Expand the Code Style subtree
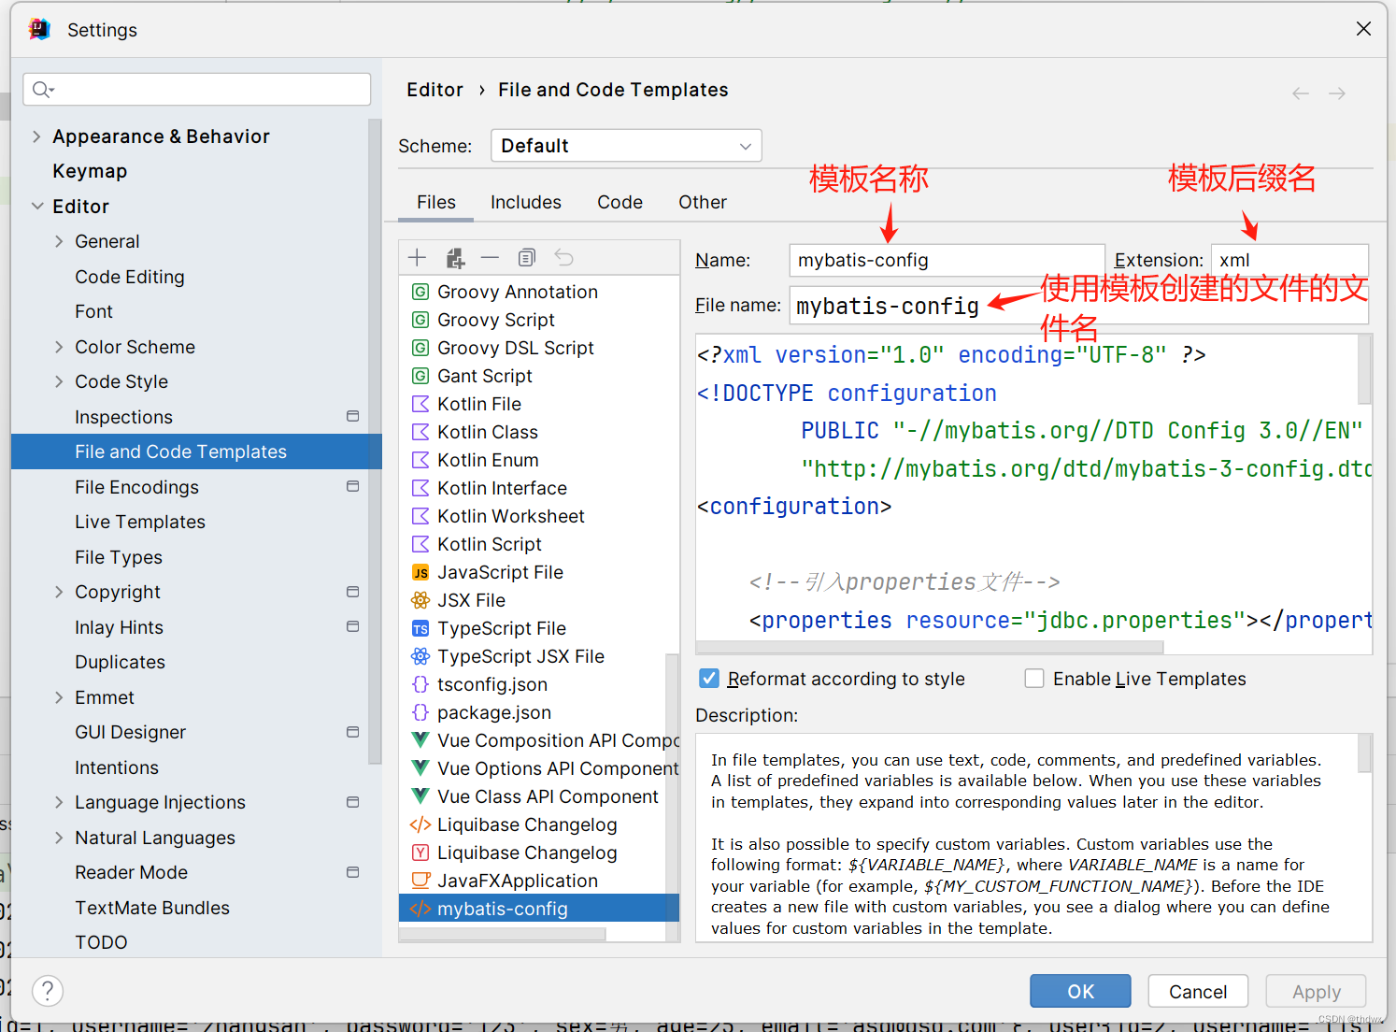Screen dimensions: 1396x1032 (x=59, y=381)
